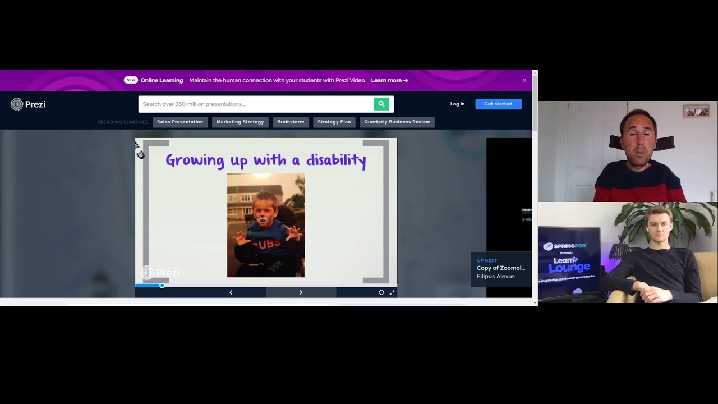The width and height of the screenshot is (718, 404).
Task: Open the Log in link
Action: [x=457, y=104]
